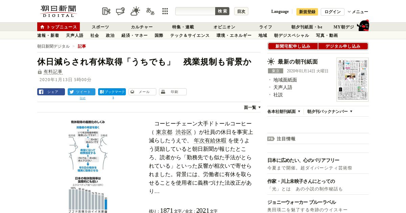Open 天声人語 in sub-navigation
This screenshot has width=406, height=213.
(74, 35)
